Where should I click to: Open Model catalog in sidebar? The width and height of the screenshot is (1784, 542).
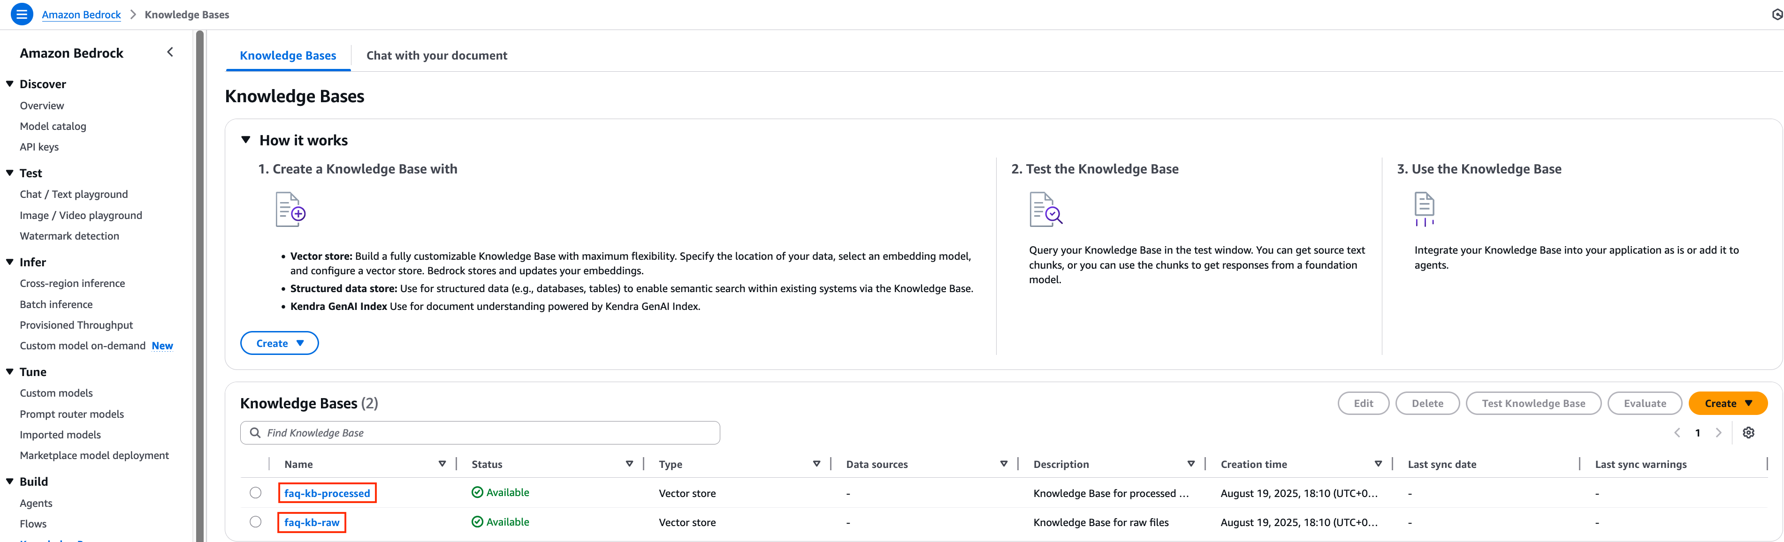(x=53, y=126)
